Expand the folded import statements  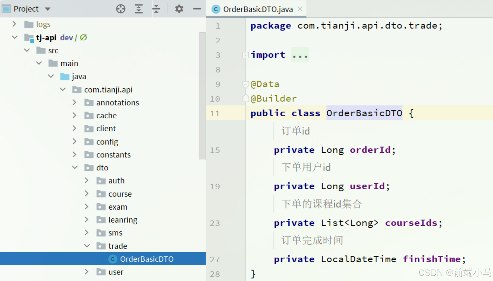tap(245, 55)
